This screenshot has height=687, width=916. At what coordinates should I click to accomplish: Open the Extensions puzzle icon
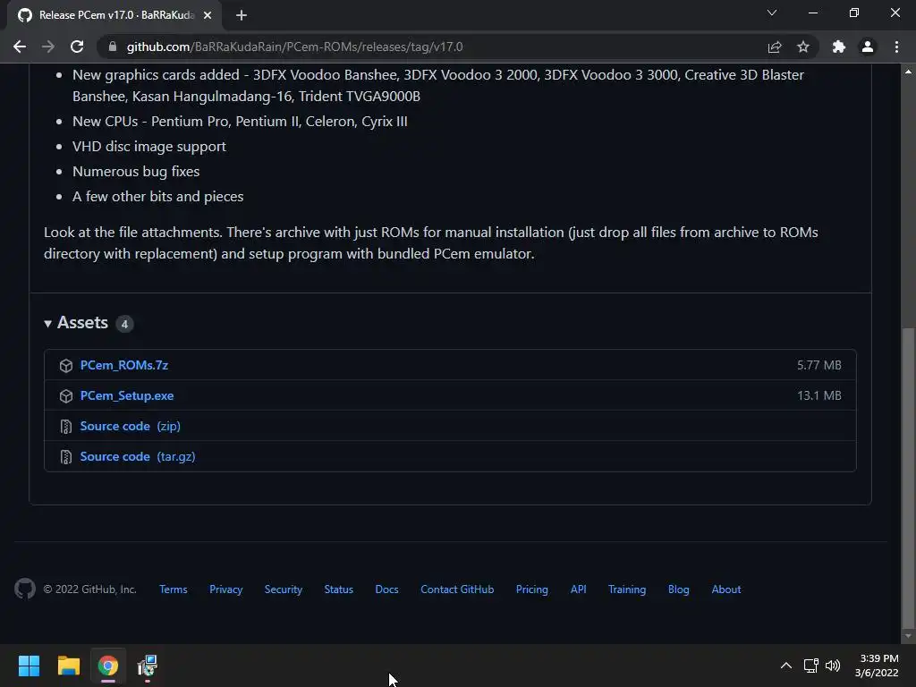(839, 47)
